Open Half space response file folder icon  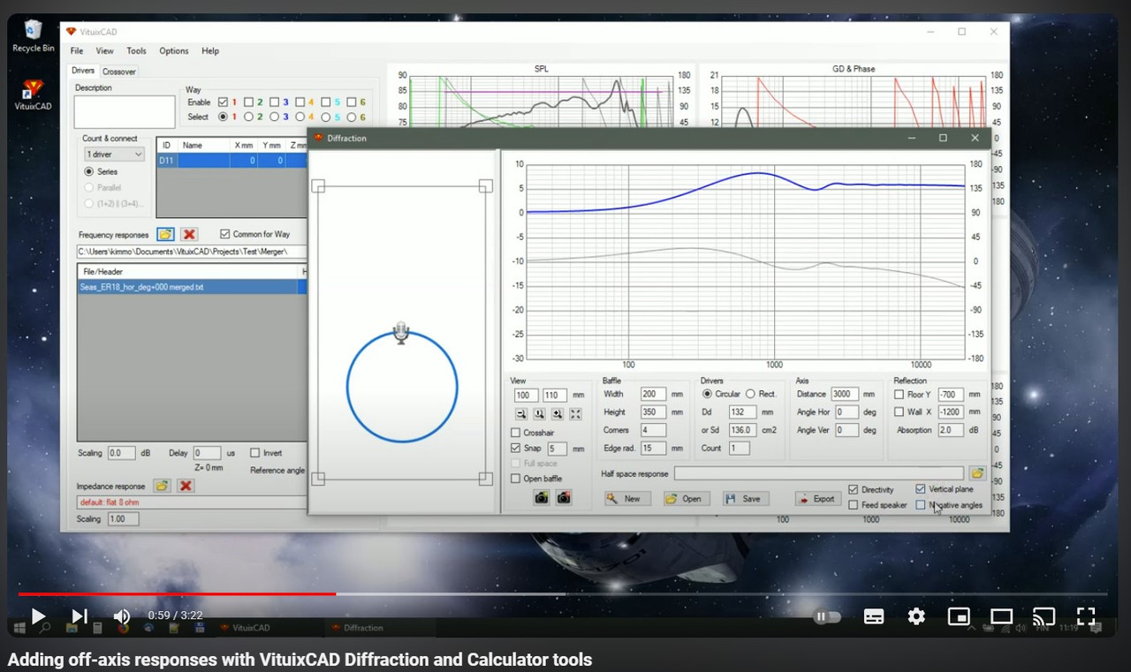tap(977, 473)
